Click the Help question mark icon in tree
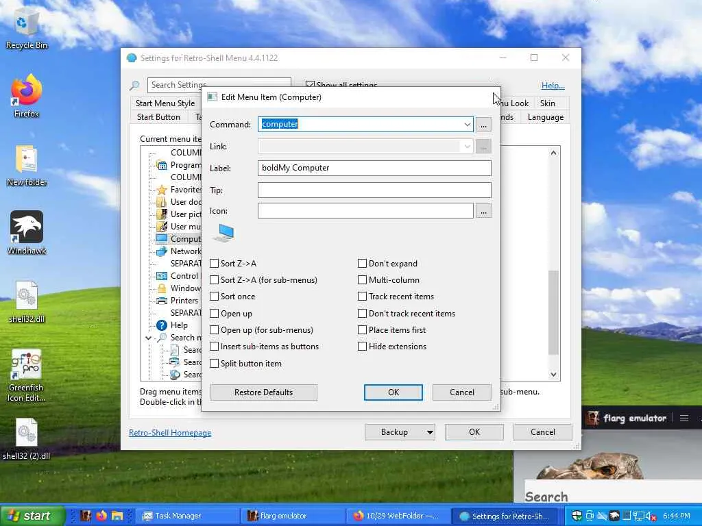This screenshot has height=526, width=702. (162, 325)
